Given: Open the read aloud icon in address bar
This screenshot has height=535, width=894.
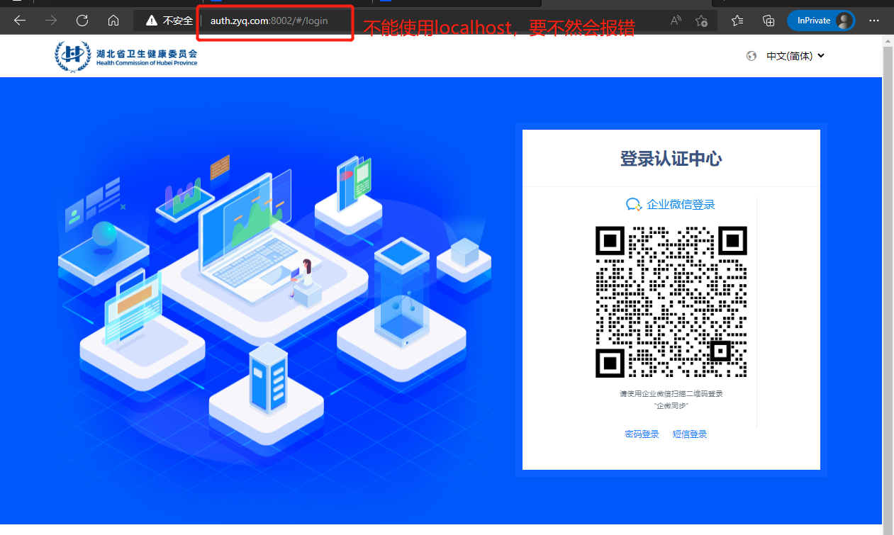Looking at the screenshot, I should [x=676, y=21].
